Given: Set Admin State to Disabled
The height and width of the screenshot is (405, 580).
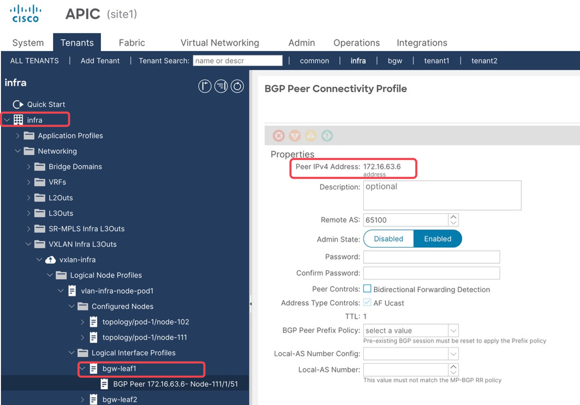Looking at the screenshot, I should pos(388,239).
